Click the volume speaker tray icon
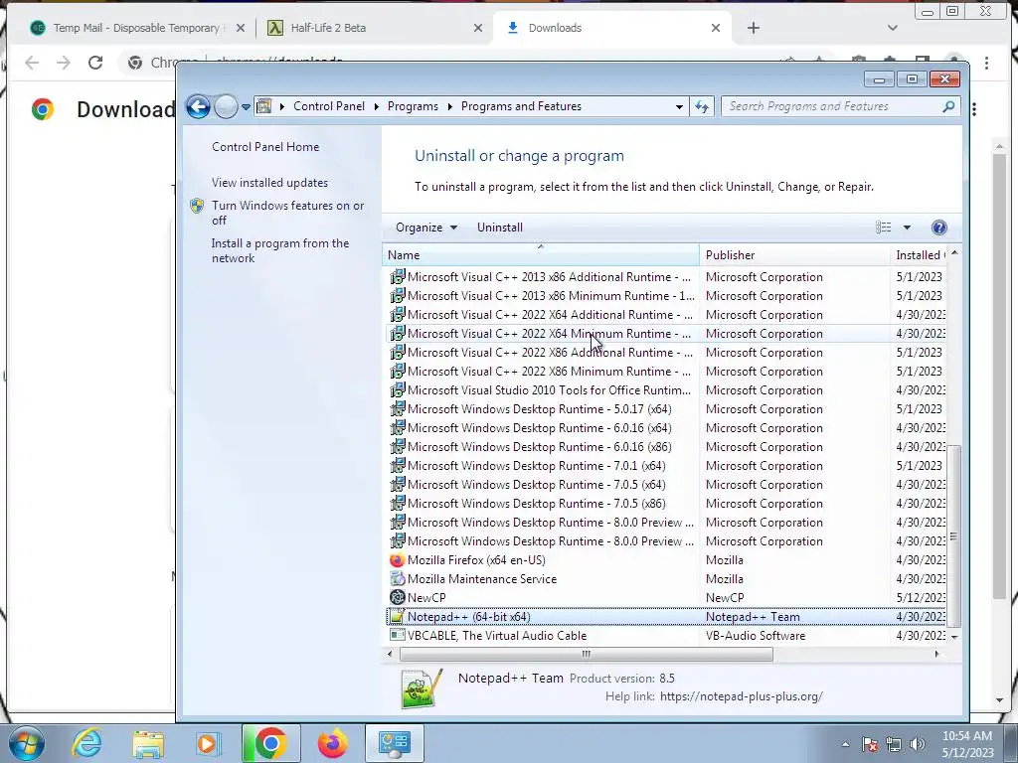The width and height of the screenshot is (1018, 763). (x=918, y=744)
